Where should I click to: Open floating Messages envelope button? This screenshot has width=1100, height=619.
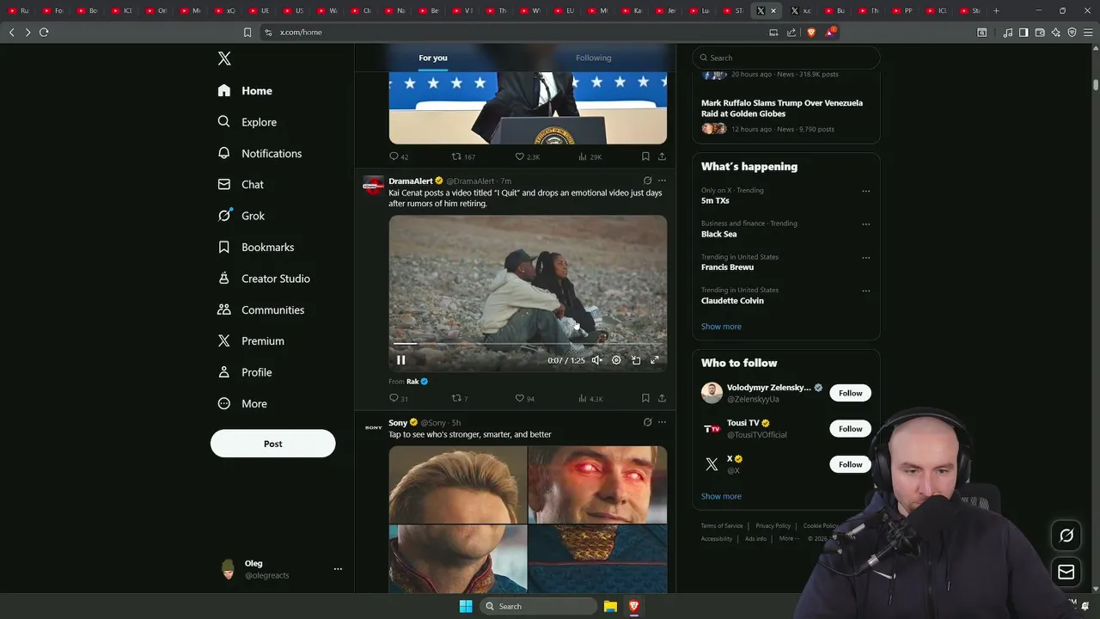coord(1066,573)
